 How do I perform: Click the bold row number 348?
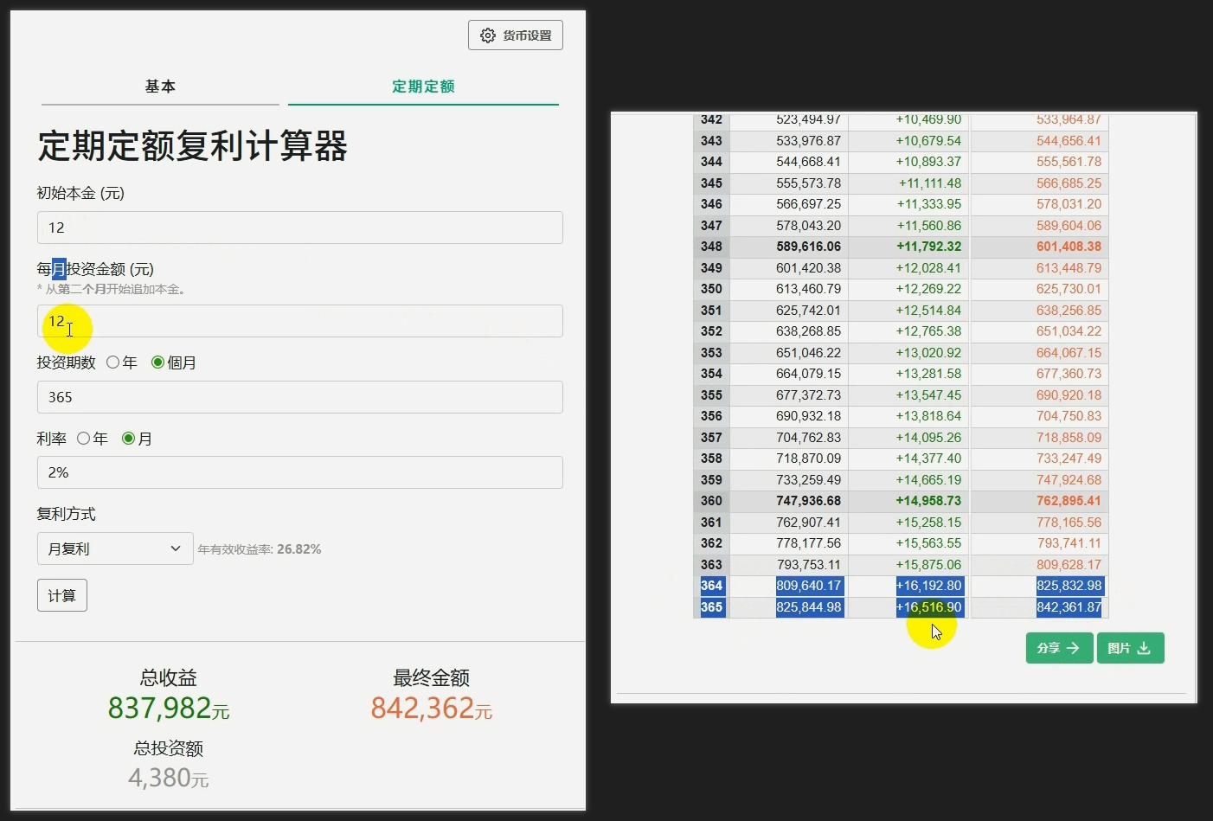[711, 247]
